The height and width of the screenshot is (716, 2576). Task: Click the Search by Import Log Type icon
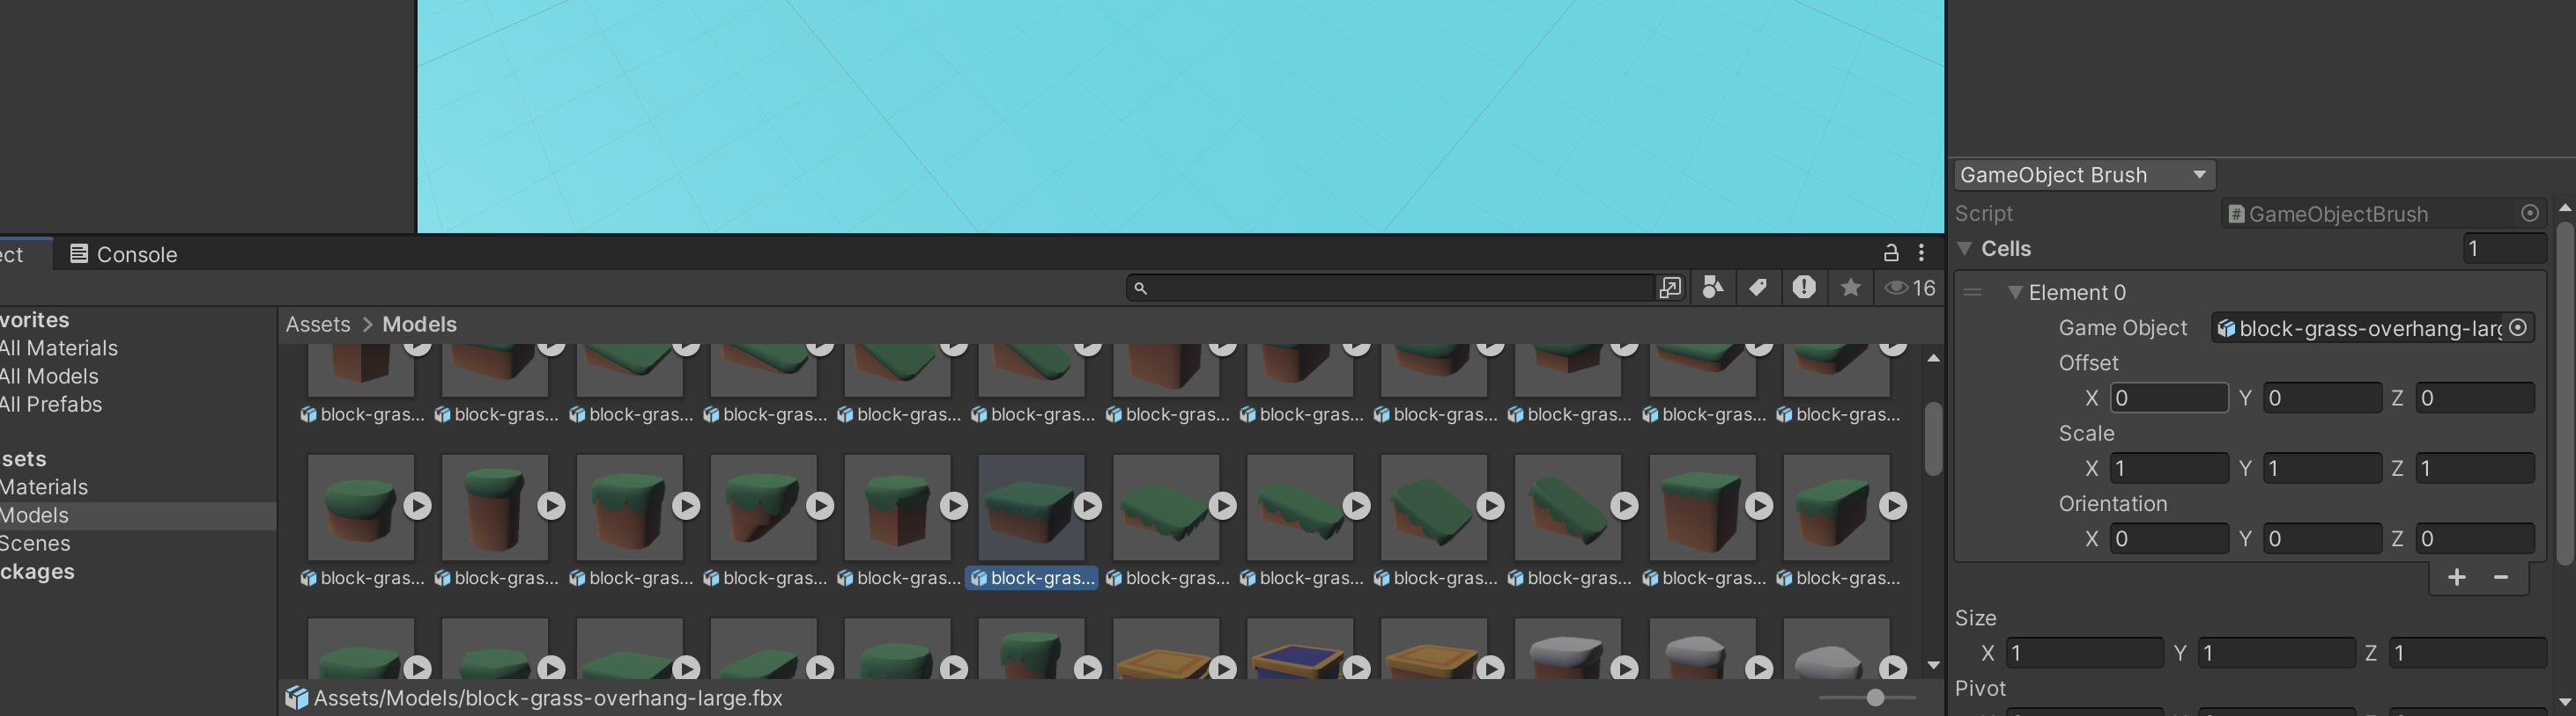[1803, 288]
